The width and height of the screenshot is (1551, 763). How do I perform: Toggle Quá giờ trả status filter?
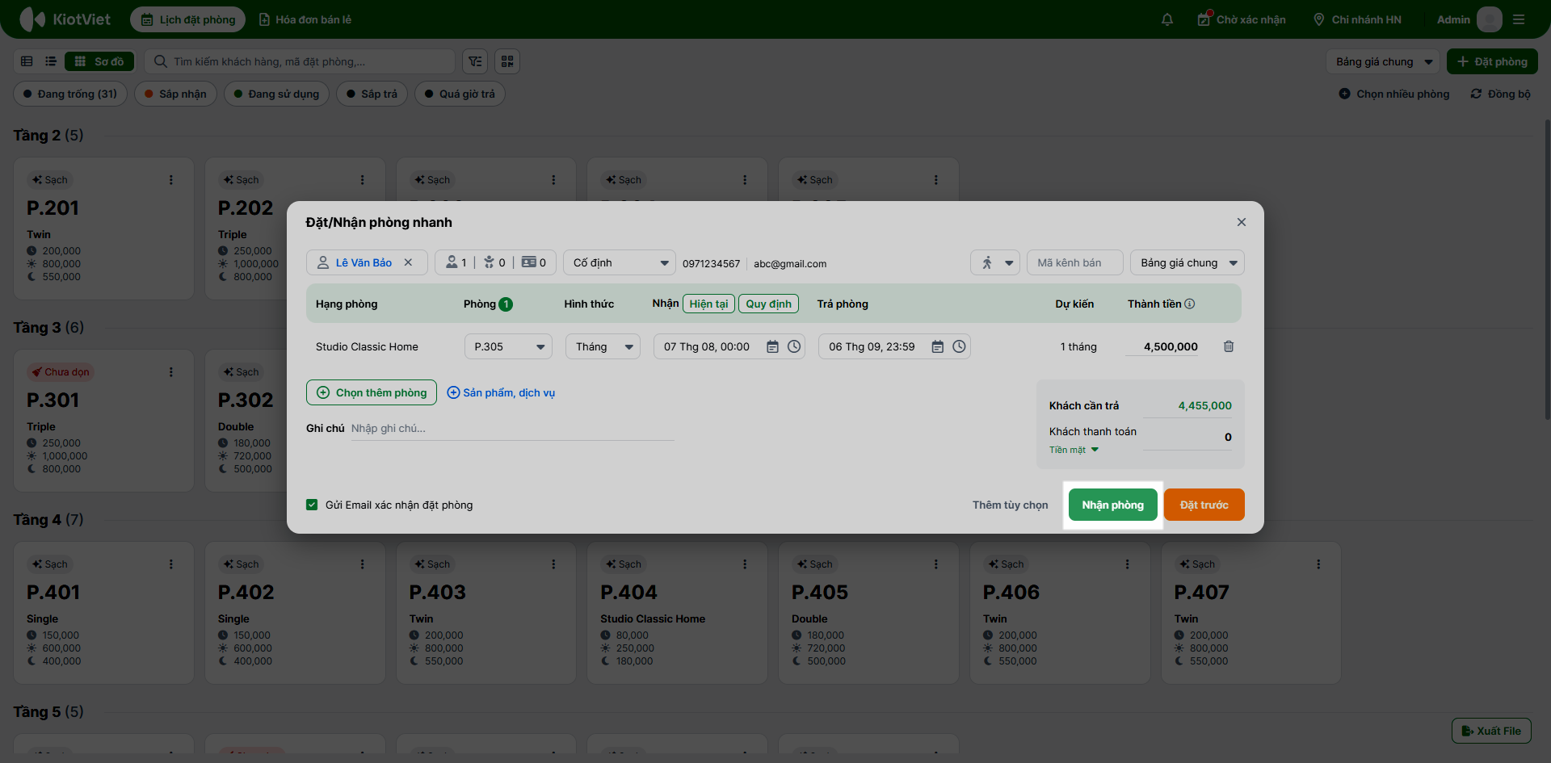460,94
